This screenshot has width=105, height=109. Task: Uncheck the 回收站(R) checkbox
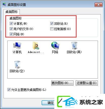52,24
